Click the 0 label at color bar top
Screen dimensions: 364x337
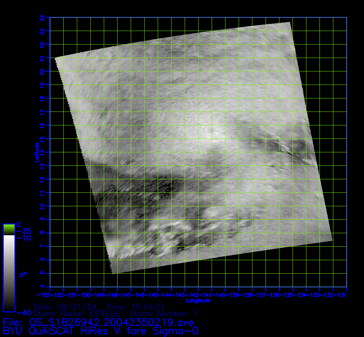click(x=19, y=224)
